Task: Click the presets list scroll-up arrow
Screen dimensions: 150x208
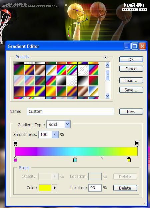Action: coord(107,65)
